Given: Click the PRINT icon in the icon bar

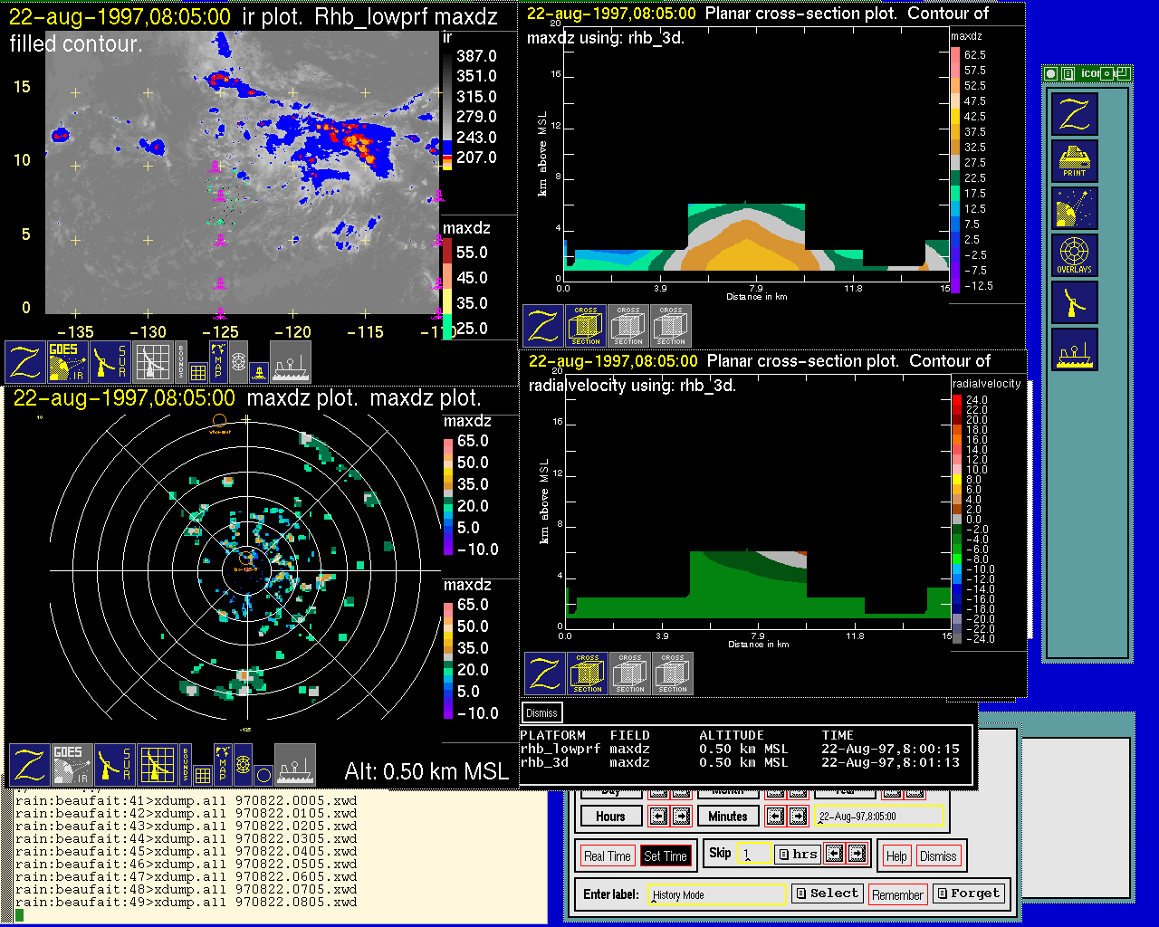Looking at the screenshot, I should click(x=1075, y=161).
